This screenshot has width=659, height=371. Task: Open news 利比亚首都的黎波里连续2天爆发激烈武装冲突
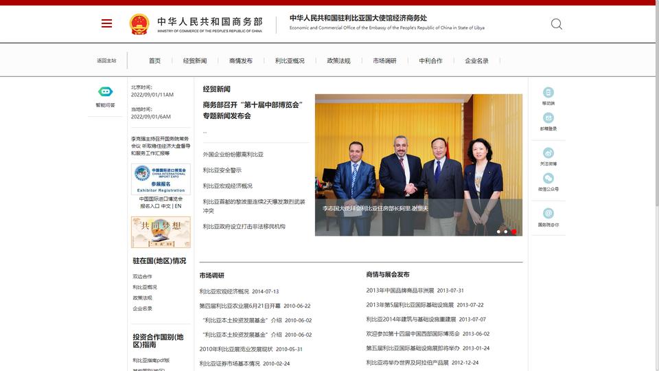254,206
